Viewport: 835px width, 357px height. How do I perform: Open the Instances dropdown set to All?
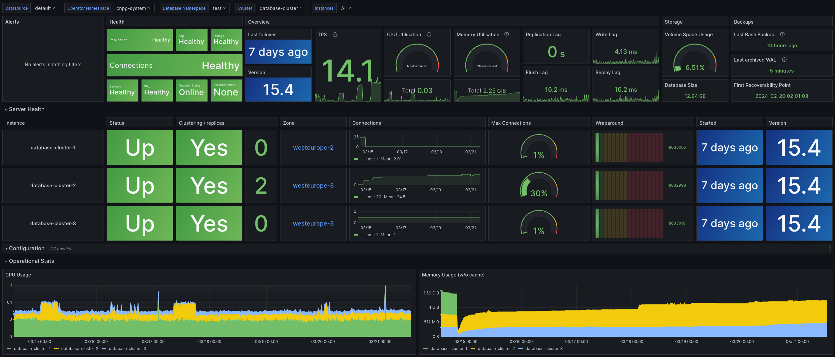(346, 8)
